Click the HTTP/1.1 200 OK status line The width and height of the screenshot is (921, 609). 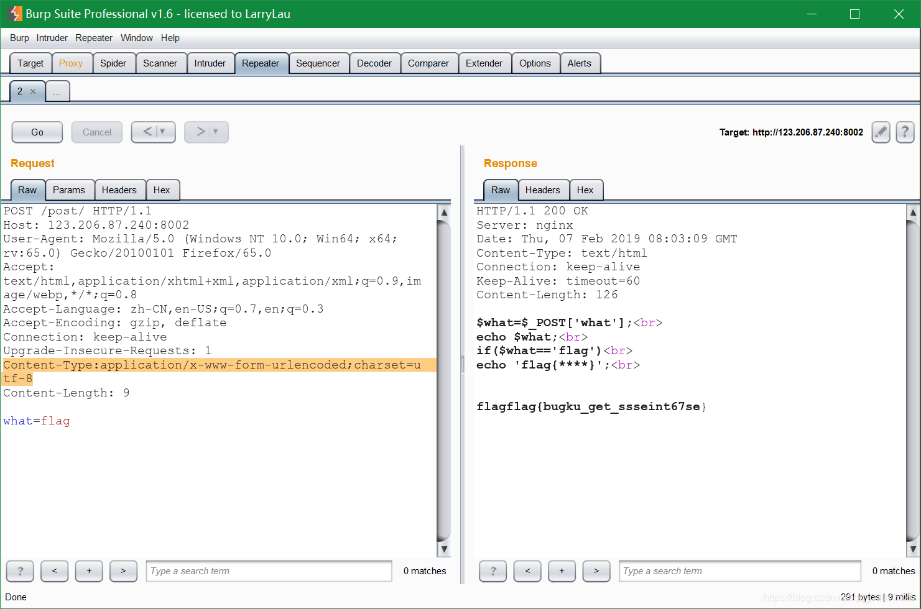pyautogui.click(x=532, y=211)
